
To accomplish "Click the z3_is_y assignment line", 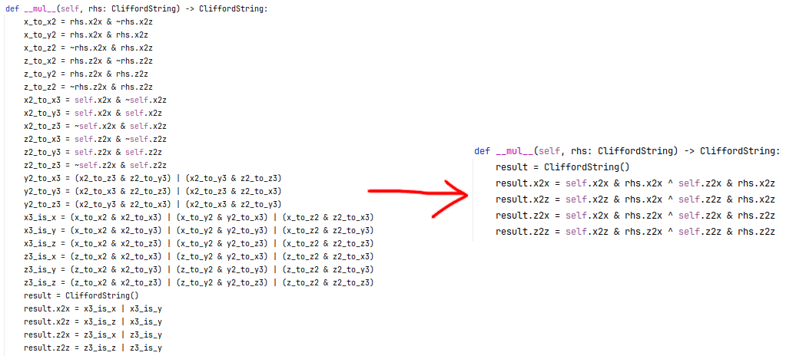I will tap(198, 269).
